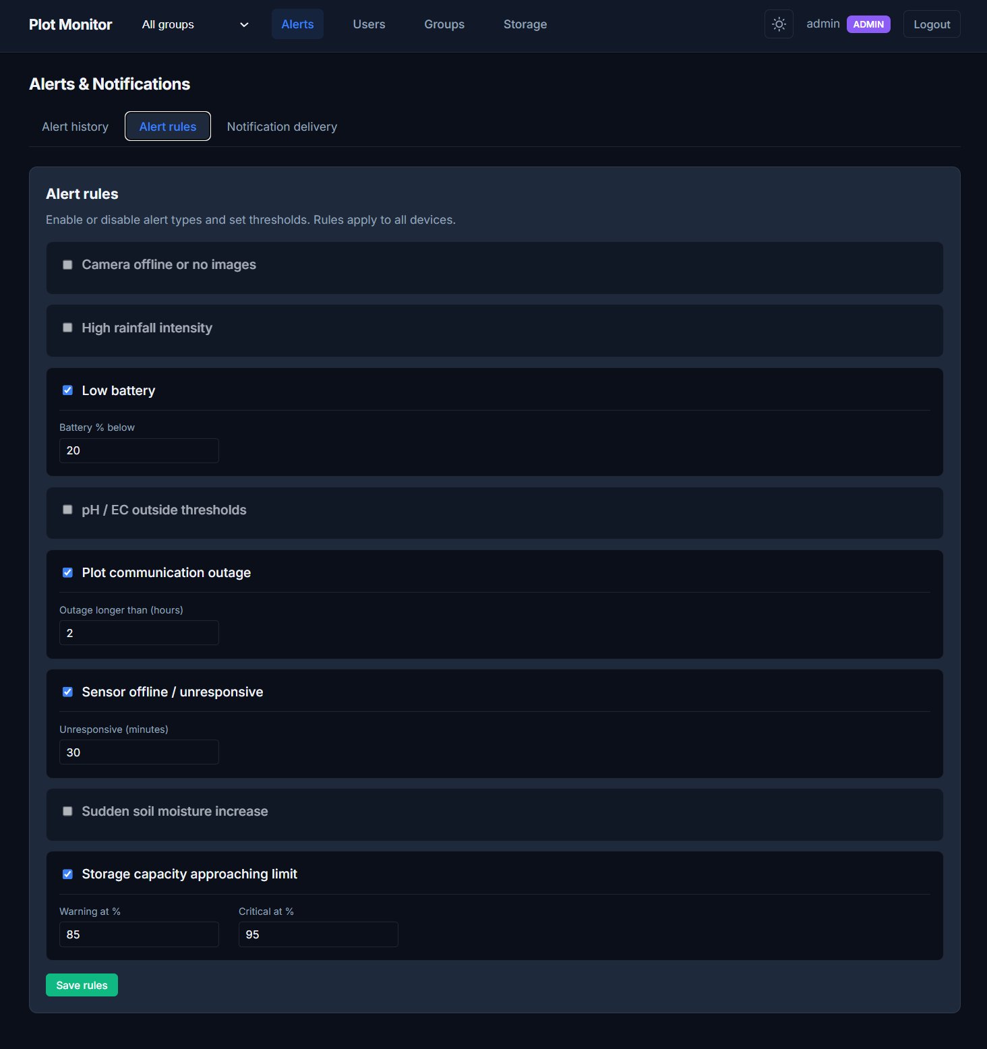Open the Storage section
The image size is (987, 1049).
(525, 24)
